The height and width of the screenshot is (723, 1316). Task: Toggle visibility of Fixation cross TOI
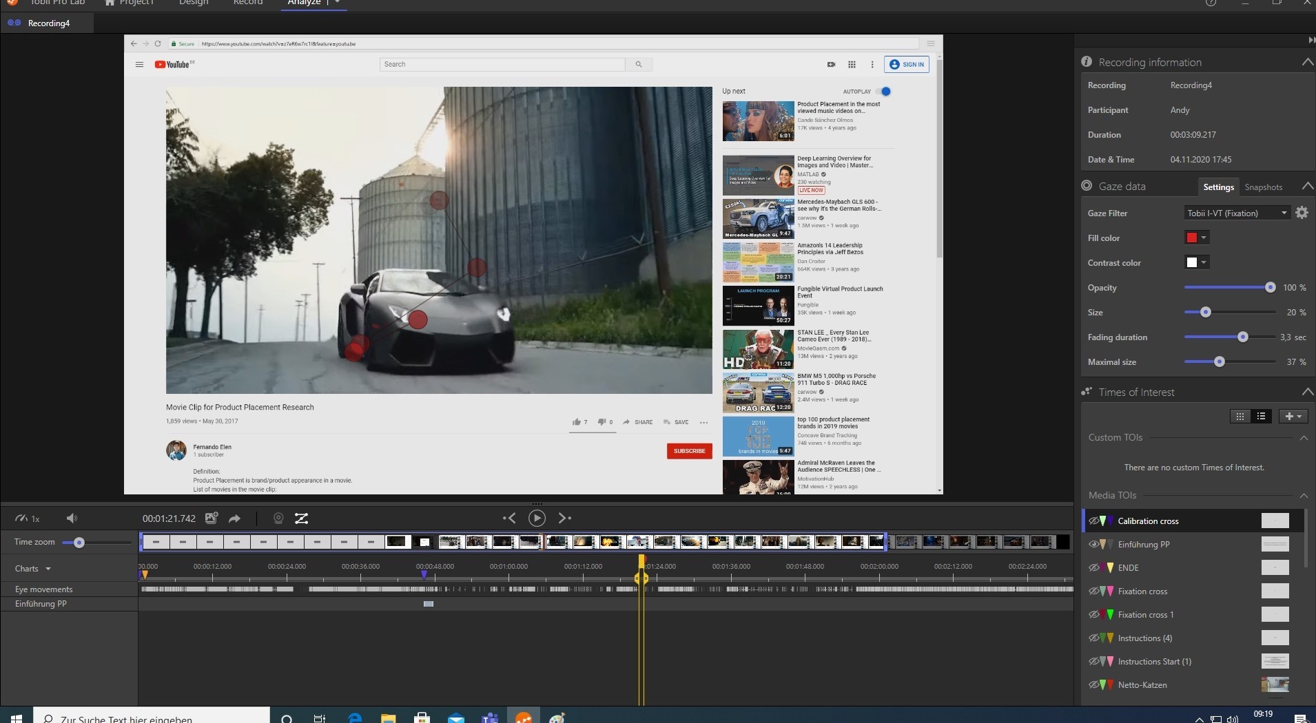tap(1093, 591)
